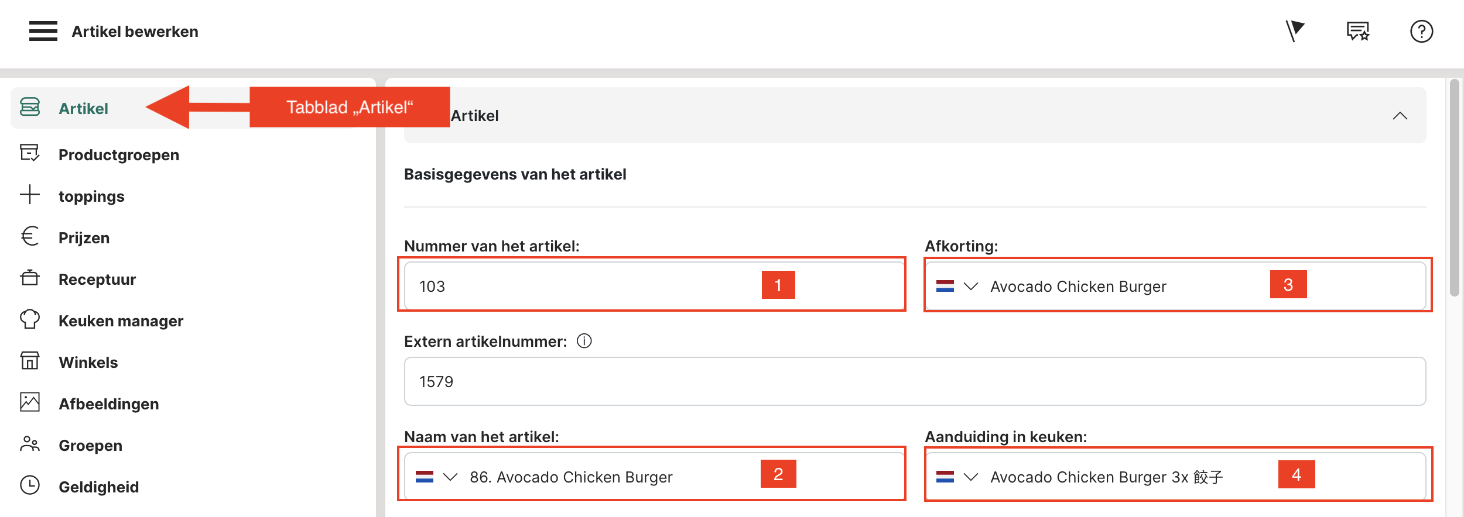The width and height of the screenshot is (1464, 517).
Task: Open the Afbeeldingen tab
Action: [x=109, y=404]
